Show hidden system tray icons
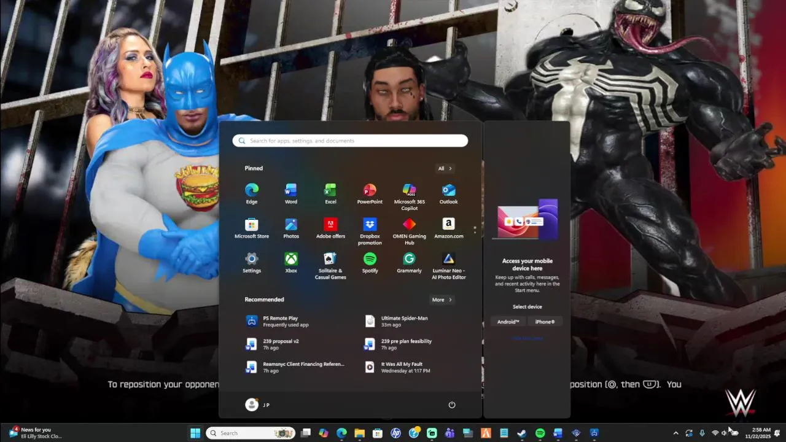786x442 pixels. 676,433
